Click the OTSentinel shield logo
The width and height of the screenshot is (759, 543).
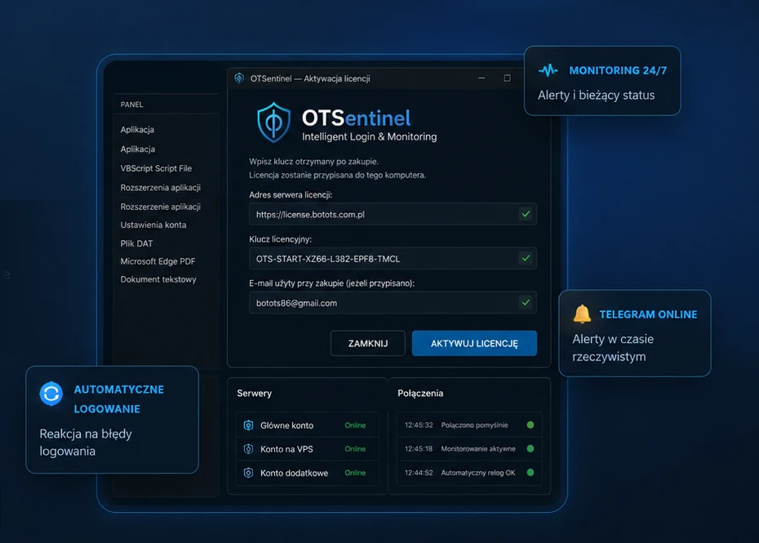point(273,122)
